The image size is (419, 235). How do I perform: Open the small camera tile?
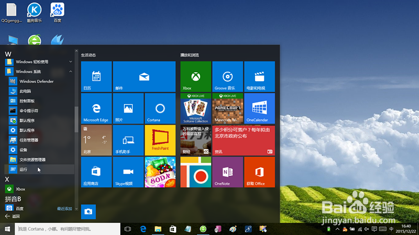coord(88,212)
